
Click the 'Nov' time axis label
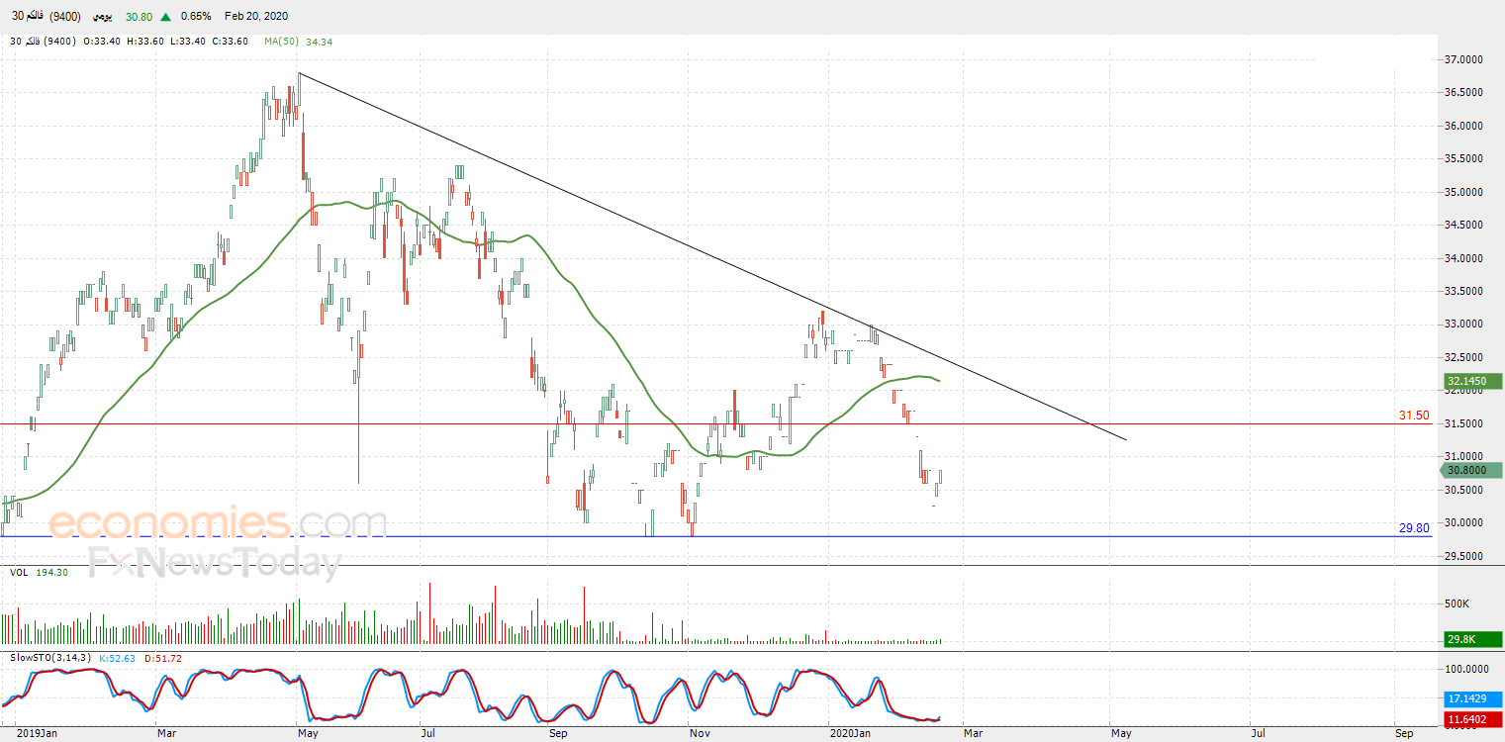(x=701, y=734)
